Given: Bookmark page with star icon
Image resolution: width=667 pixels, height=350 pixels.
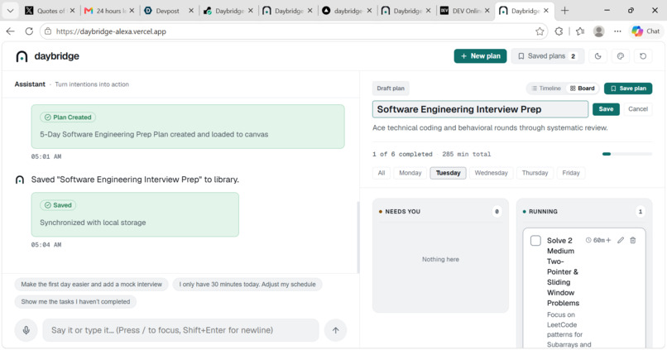Looking at the screenshot, I should tap(540, 31).
